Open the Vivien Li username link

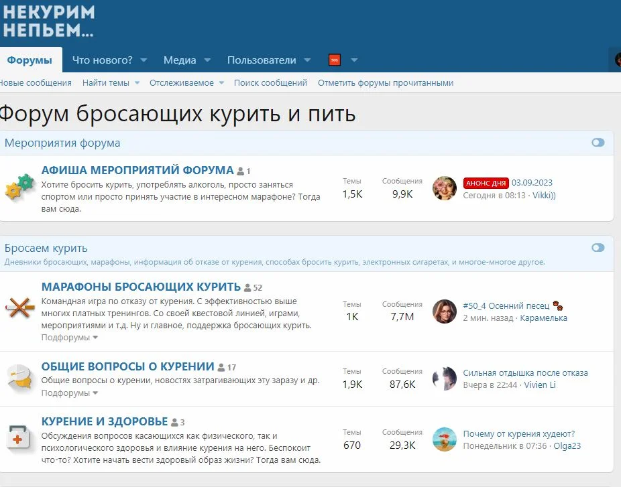(x=540, y=385)
